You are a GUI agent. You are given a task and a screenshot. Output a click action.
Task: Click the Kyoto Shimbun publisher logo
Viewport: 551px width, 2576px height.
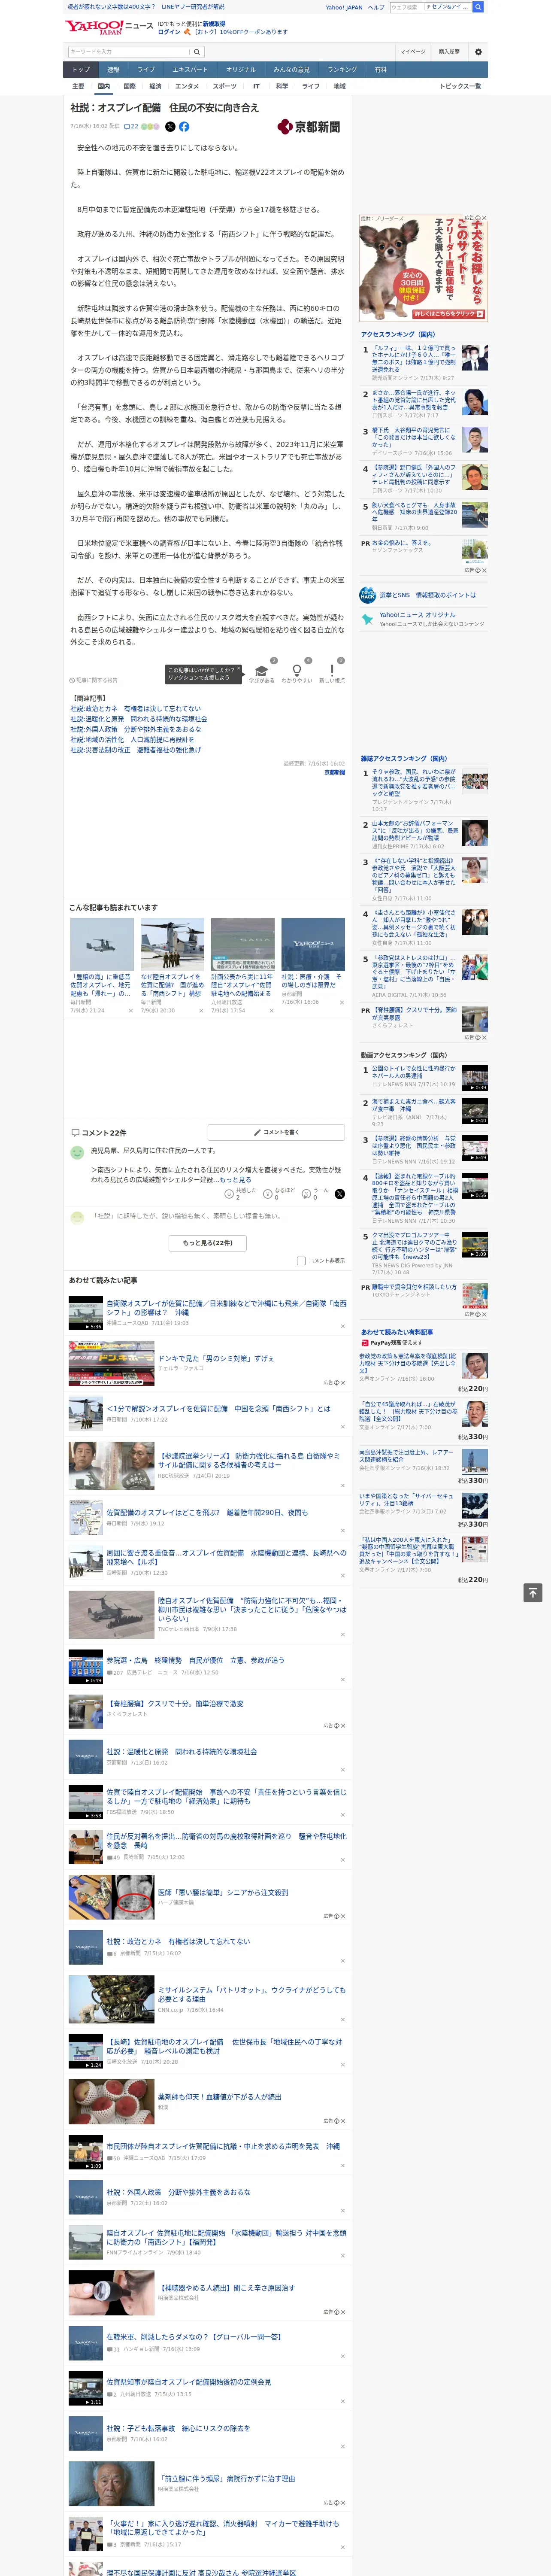309,127
